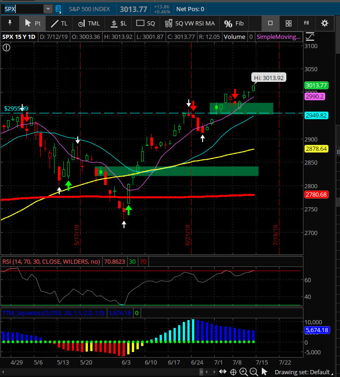Switch to multi-chart grid layout
The height and width of the screenshot is (377, 340).
click(288, 23)
